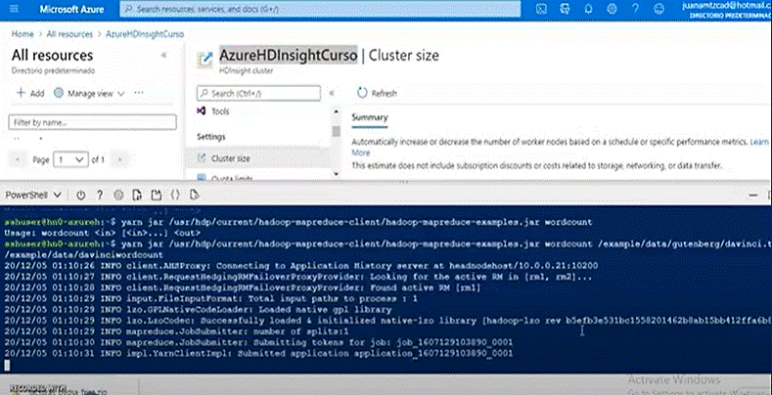This screenshot has height=395, width=772.
Task: Click the Settings section heading
Action: point(211,136)
